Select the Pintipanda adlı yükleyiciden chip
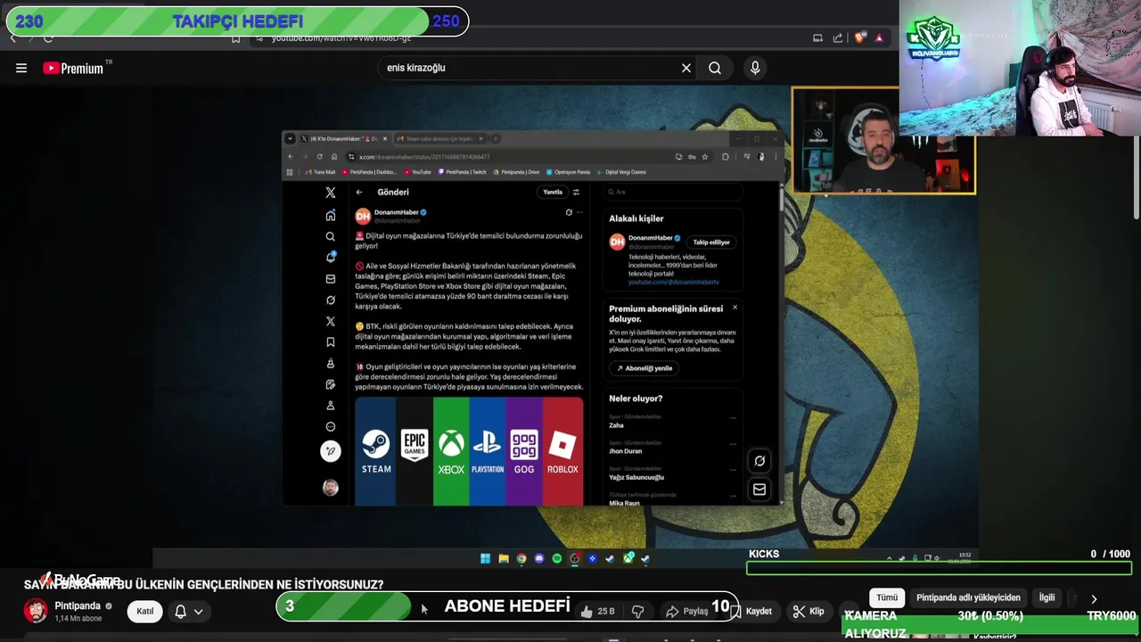The width and height of the screenshot is (1141, 642). point(968,597)
